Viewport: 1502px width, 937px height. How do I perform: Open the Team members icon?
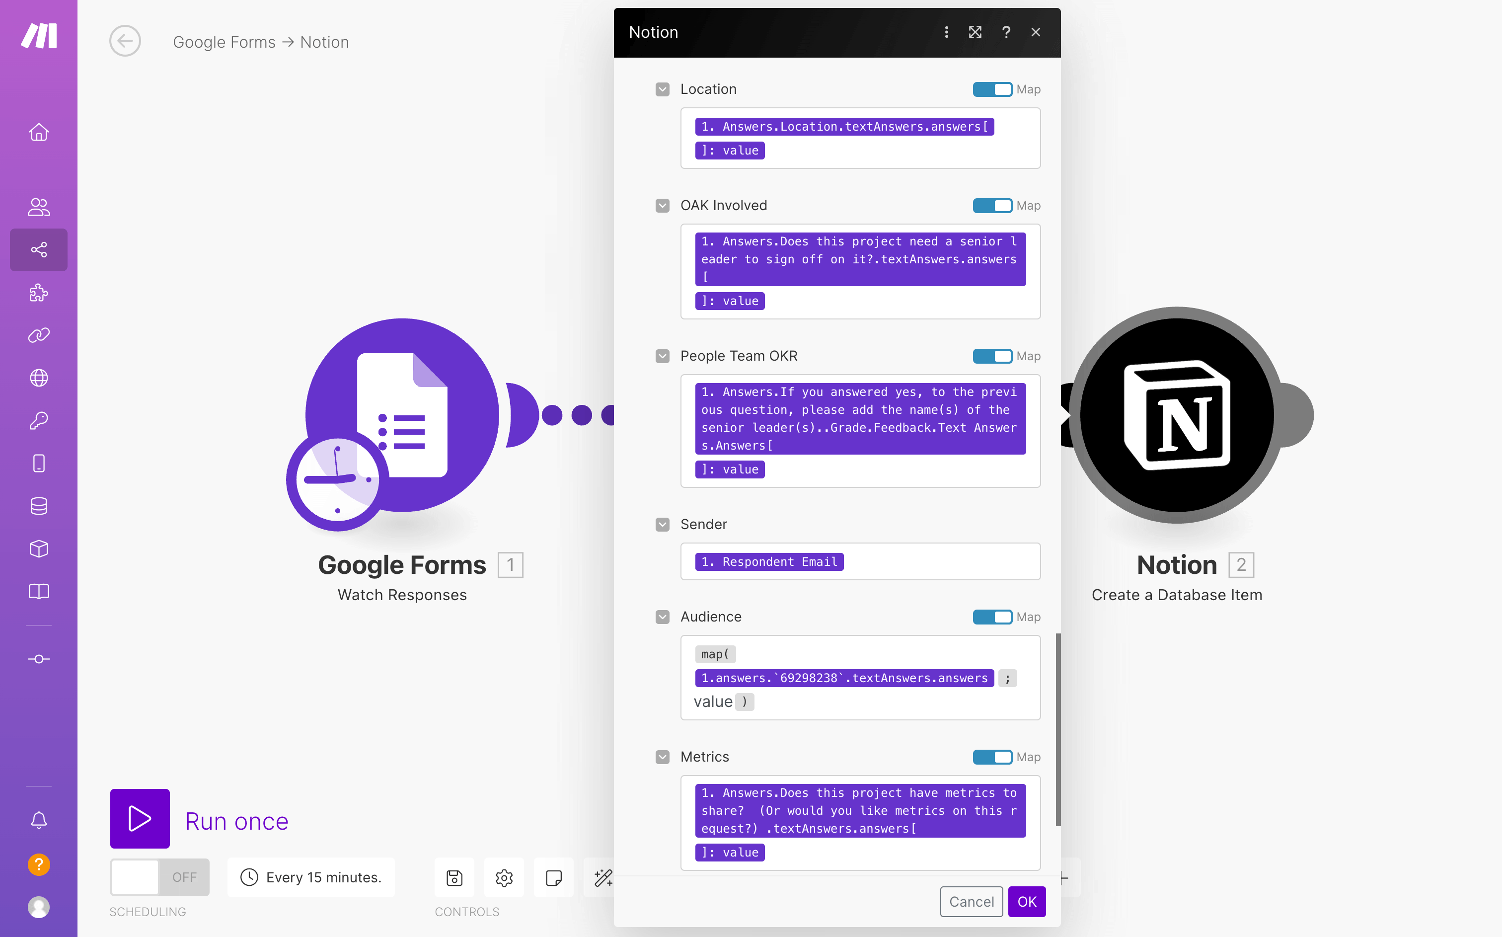[x=39, y=207]
